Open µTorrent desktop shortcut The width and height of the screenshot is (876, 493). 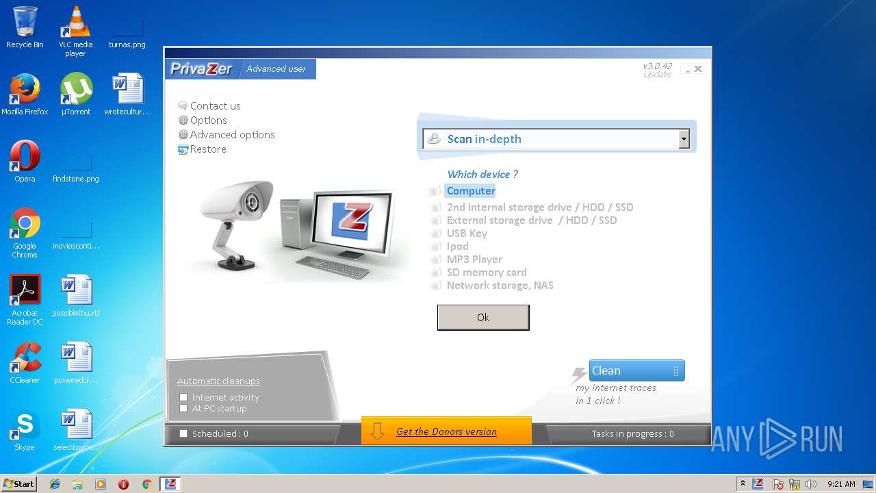(75, 94)
